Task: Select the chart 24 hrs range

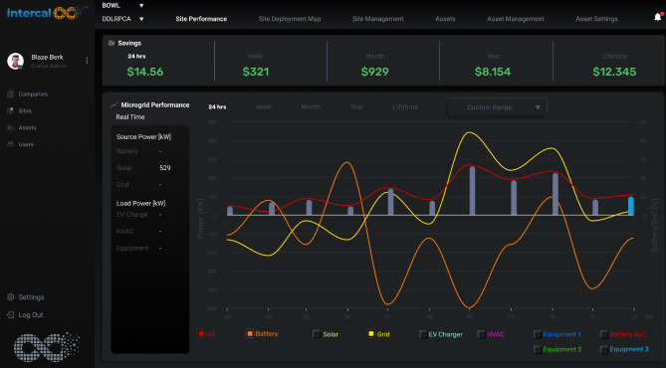Action: pos(217,107)
